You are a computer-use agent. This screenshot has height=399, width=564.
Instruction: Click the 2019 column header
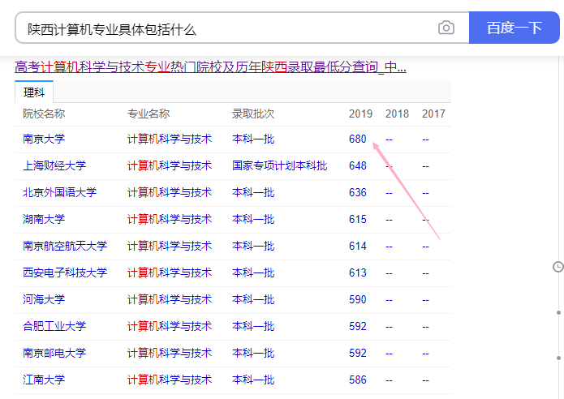360,114
